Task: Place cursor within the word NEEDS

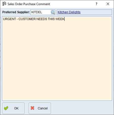Action: tap(42, 19)
